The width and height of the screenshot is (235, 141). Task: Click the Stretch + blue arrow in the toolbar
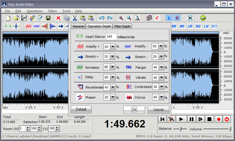61,26
